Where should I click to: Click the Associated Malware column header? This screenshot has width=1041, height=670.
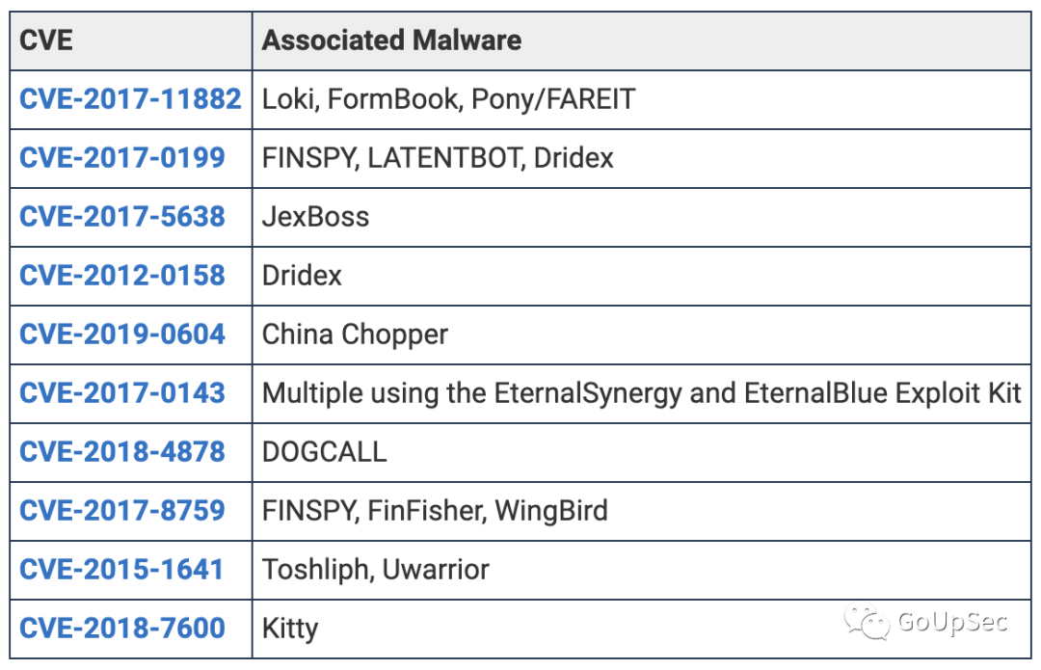[641, 40]
